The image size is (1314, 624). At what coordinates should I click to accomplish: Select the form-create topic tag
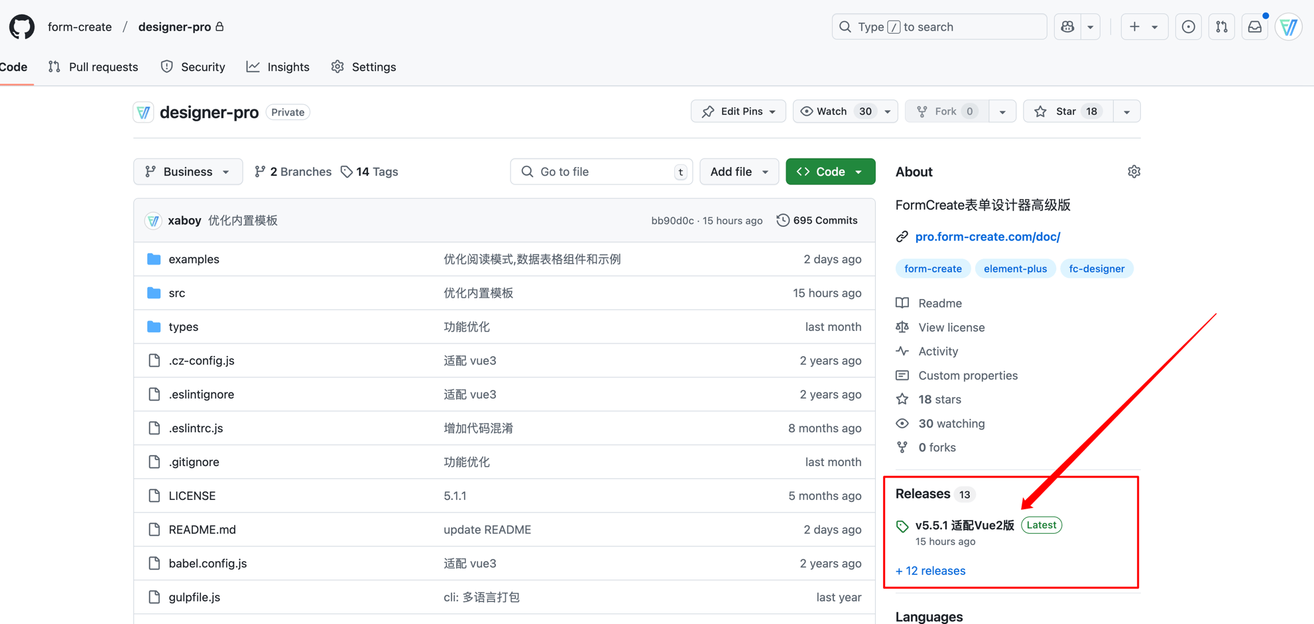coord(933,269)
